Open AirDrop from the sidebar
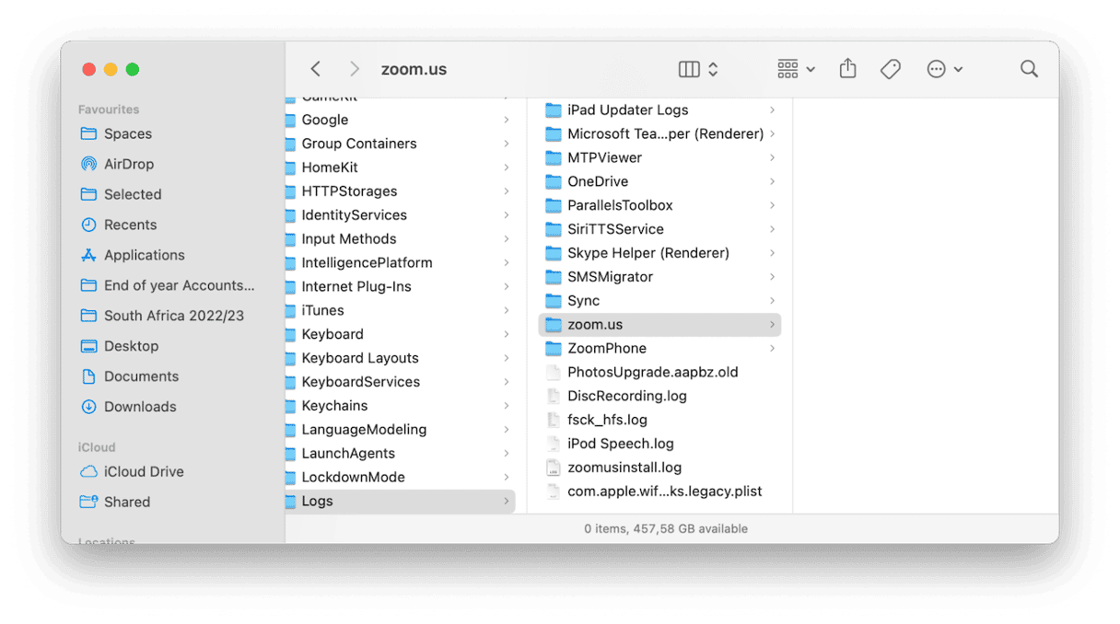 point(130,164)
